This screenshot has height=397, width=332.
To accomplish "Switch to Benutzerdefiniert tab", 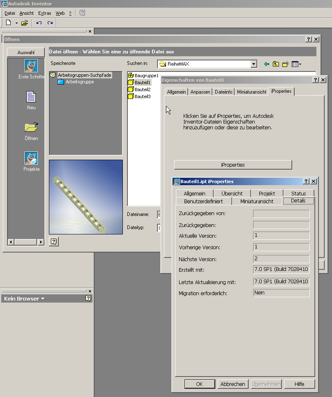I will (x=203, y=201).
